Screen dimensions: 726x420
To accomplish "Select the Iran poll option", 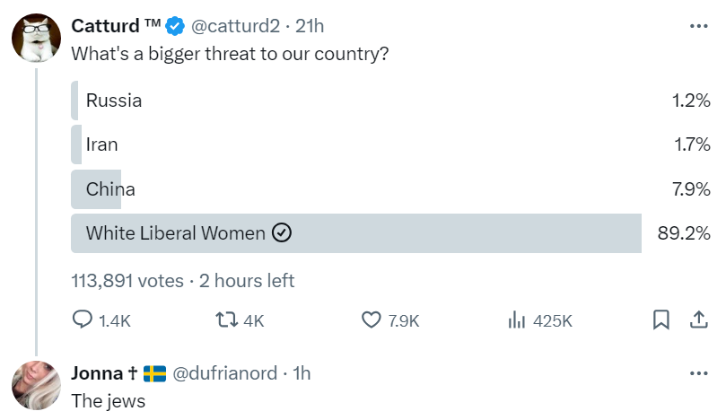I will click(101, 144).
